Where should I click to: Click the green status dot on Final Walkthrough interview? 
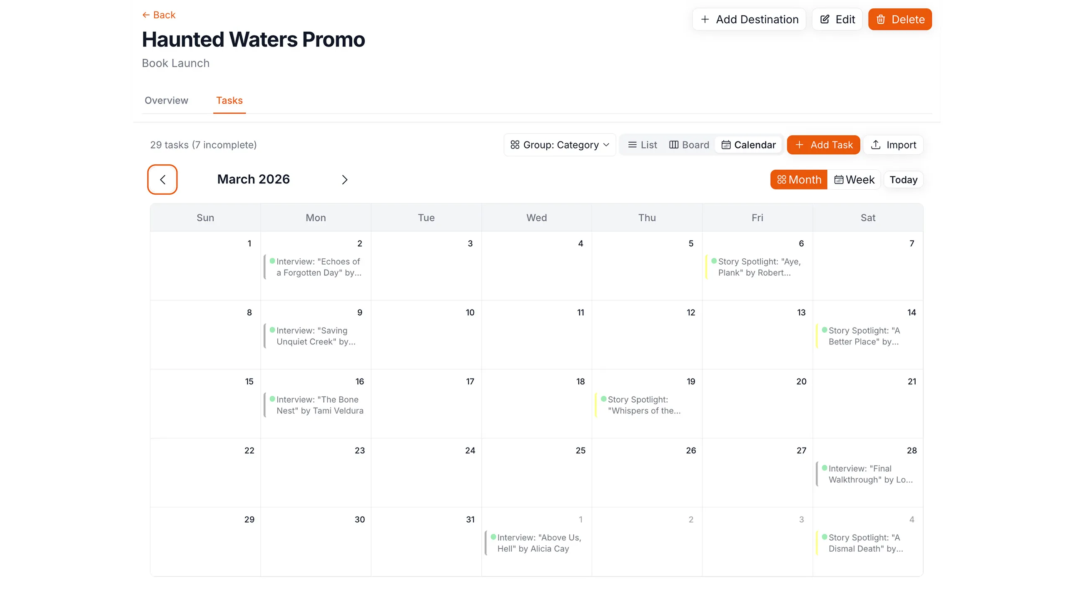pos(825,468)
